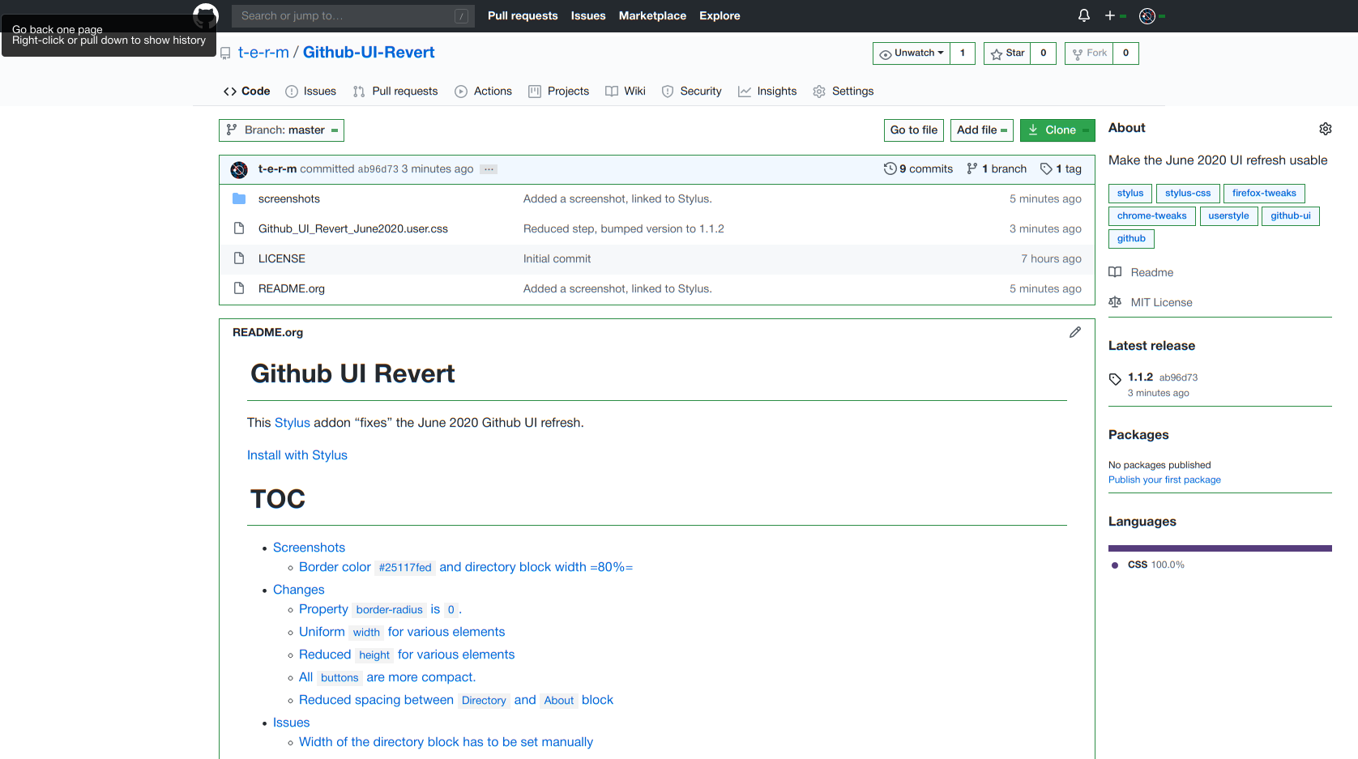Focus the Search or jump to field
This screenshot has width=1358, height=759.
coord(354,15)
